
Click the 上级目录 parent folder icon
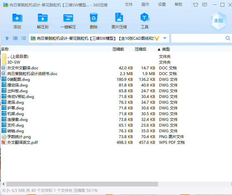4,56
